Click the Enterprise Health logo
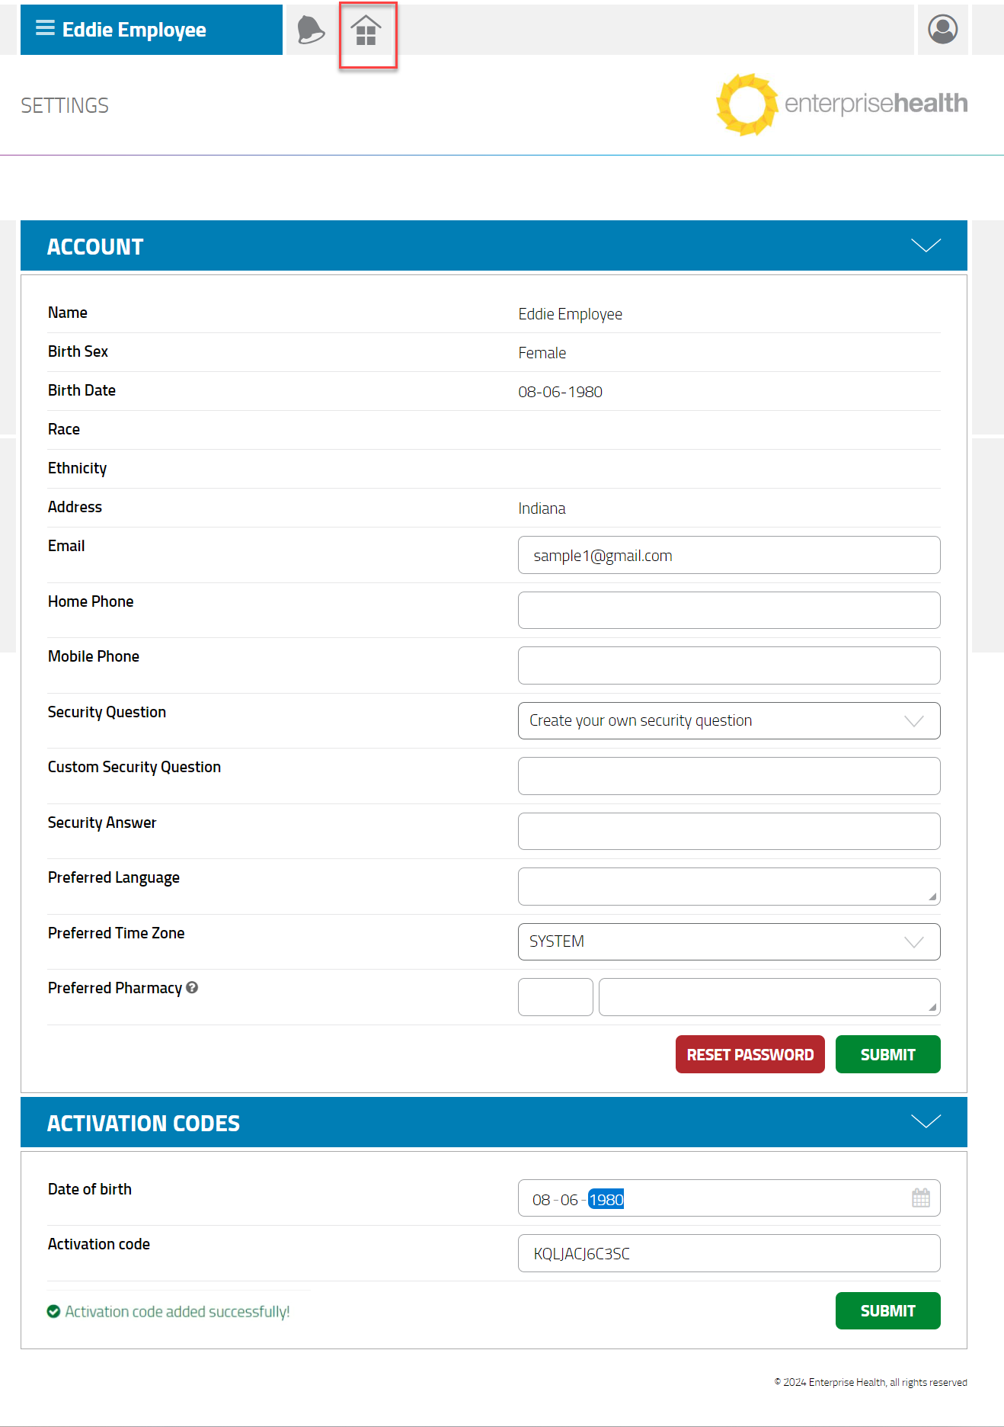The image size is (1004, 1427). click(x=841, y=104)
